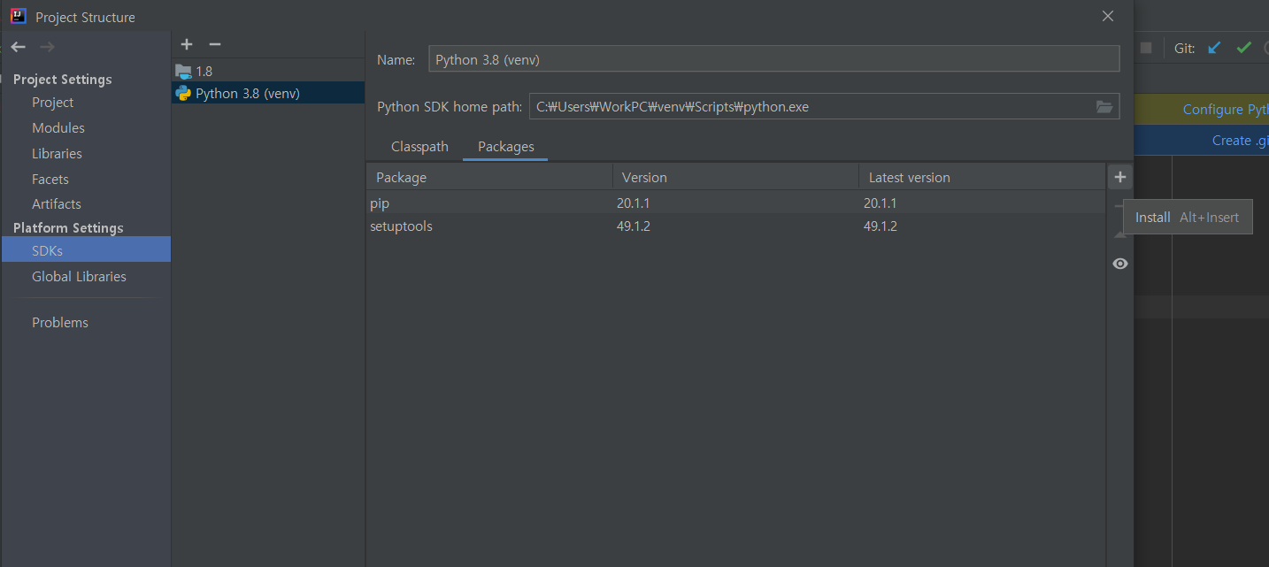Viewport: 1269px width, 567px height.
Task: Select the Python 3.8 (venv) SDK
Action: 268,93
